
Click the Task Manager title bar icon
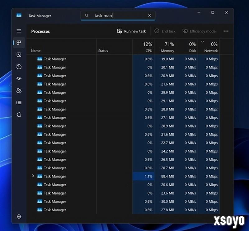click(x=19, y=15)
